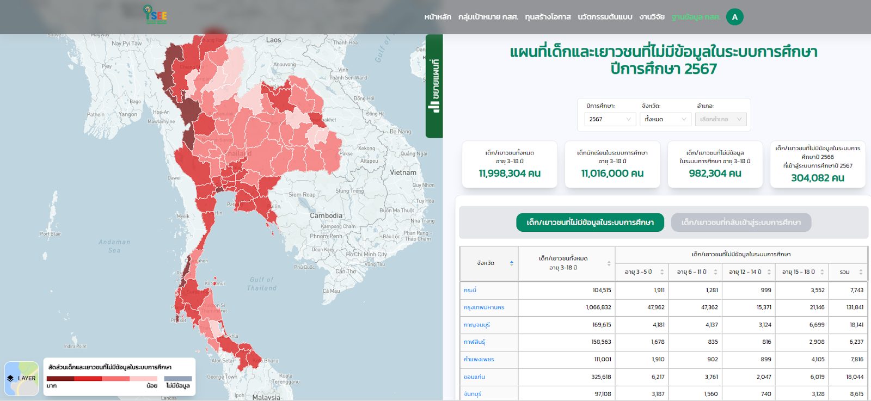Screen dimensions: 871x401
Task: Go to หน้าหลัก in navigation
Action: coord(438,17)
